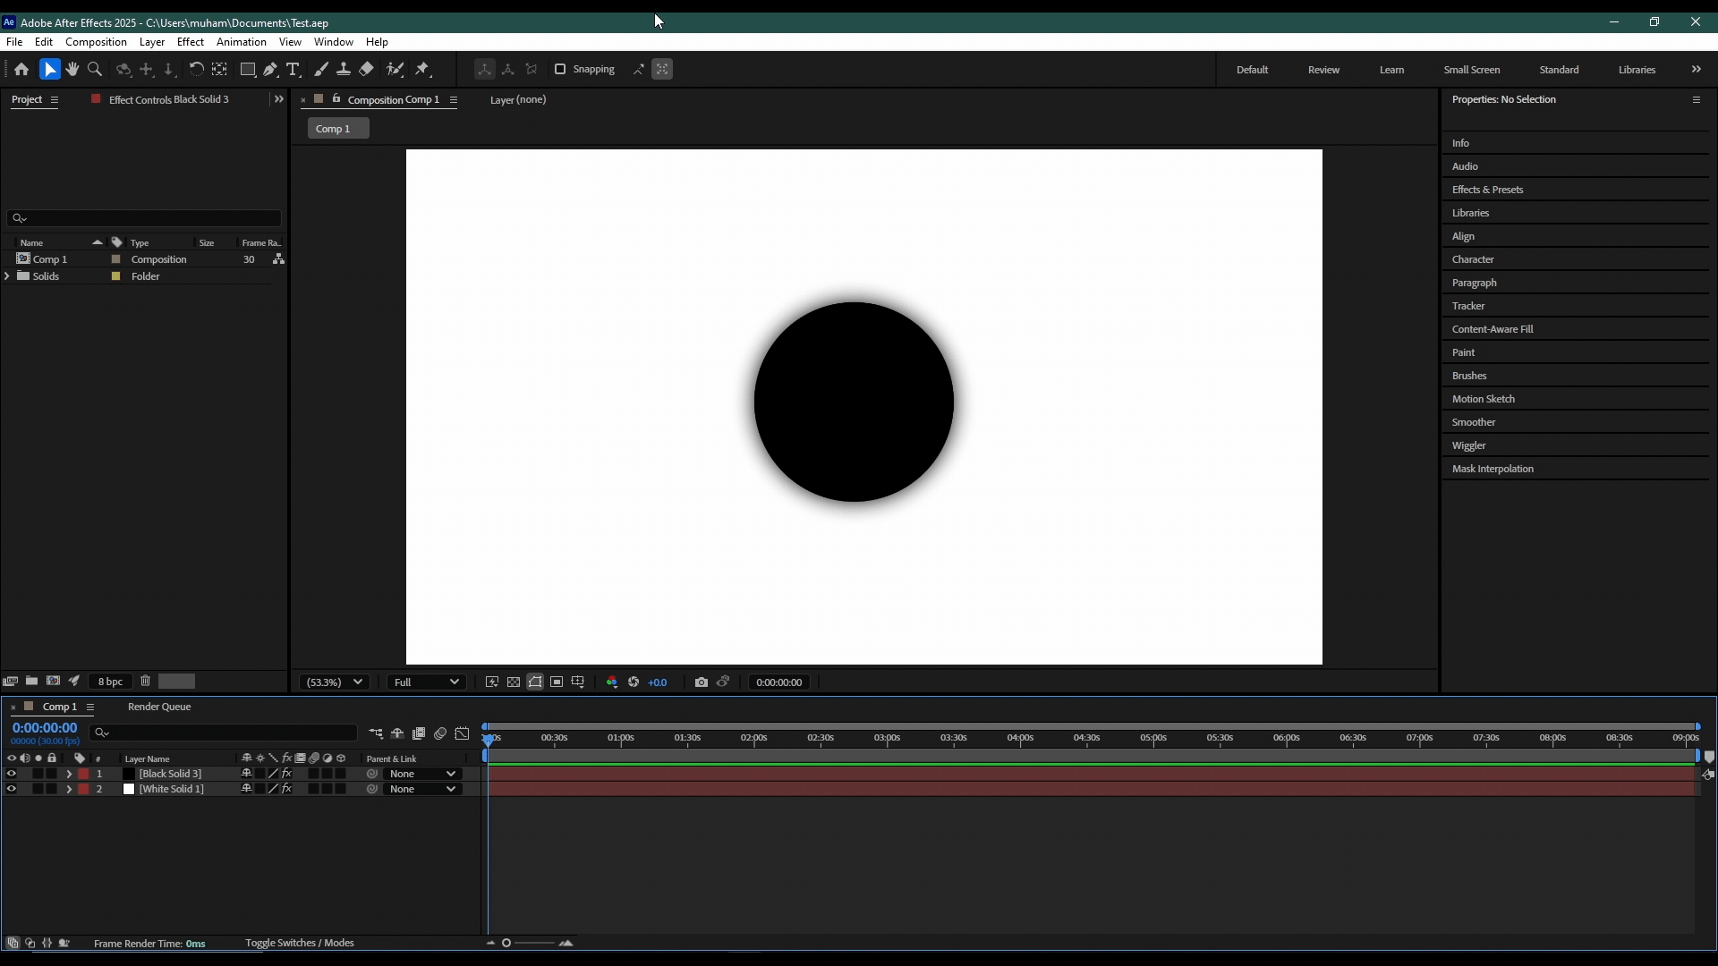
Task: Enable the Snapping checkbox
Action: pyautogui.click(x=560, y=69)
